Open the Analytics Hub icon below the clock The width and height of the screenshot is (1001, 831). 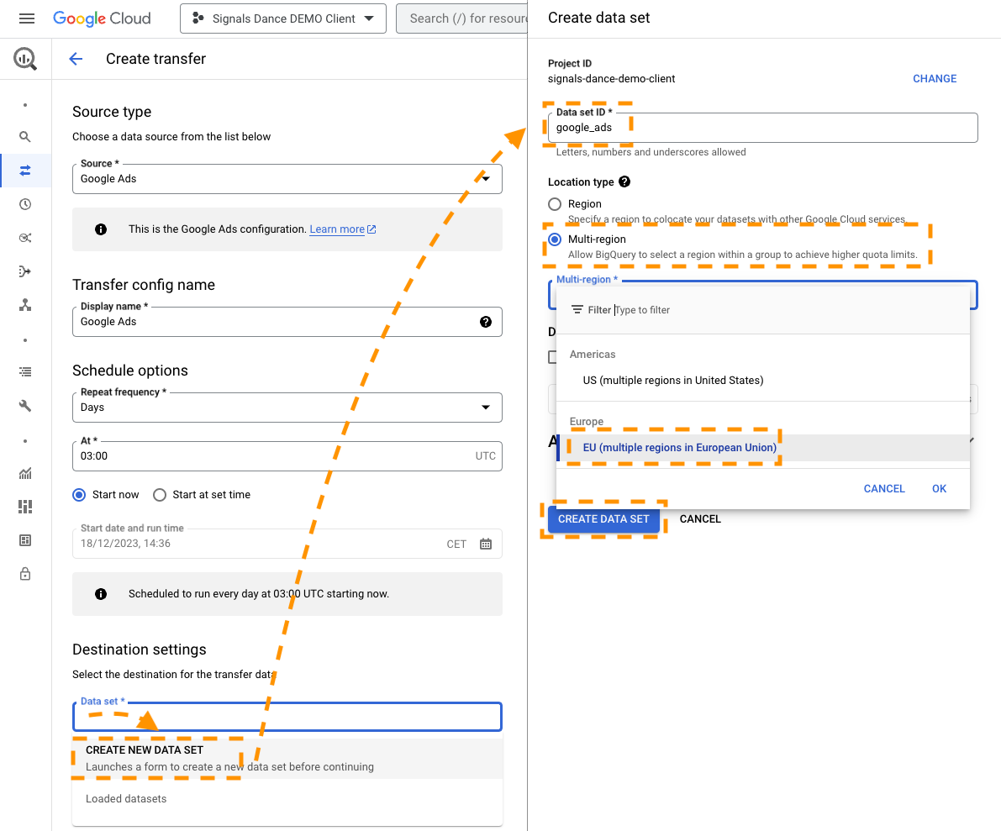pyautogui.click(x=25, y=238)
